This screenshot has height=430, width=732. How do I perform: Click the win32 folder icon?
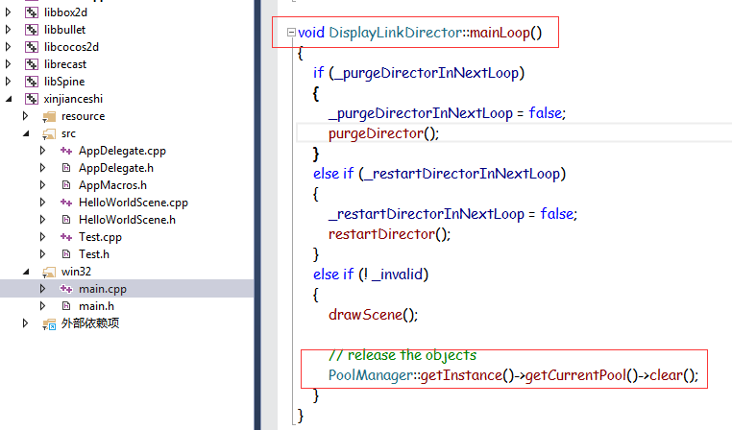coord(49,272)
